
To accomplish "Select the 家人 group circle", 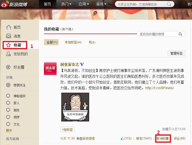I will point(9,103).
